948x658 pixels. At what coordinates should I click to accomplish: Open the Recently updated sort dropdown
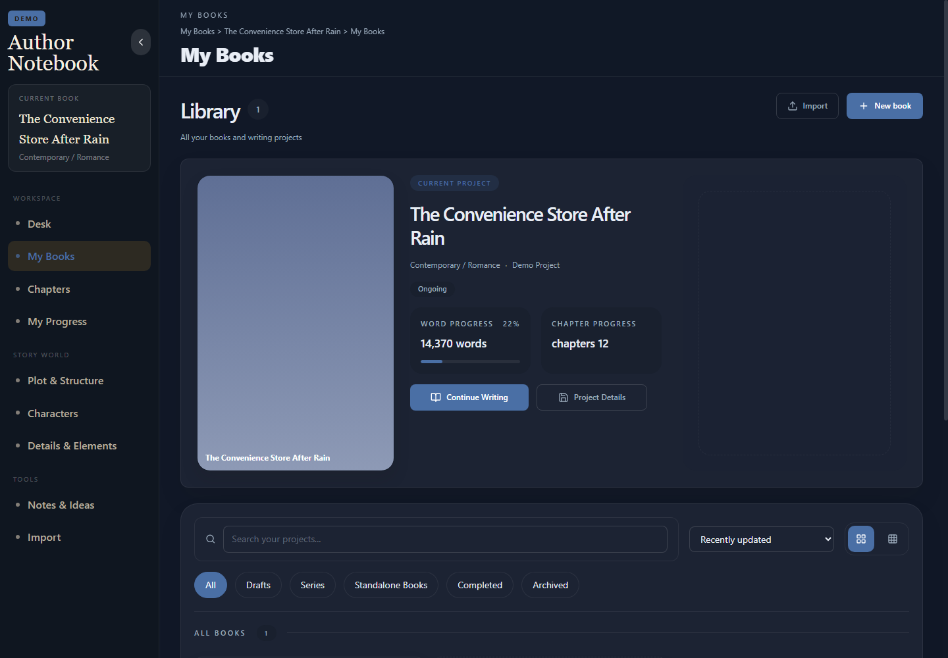click(762, 540)
